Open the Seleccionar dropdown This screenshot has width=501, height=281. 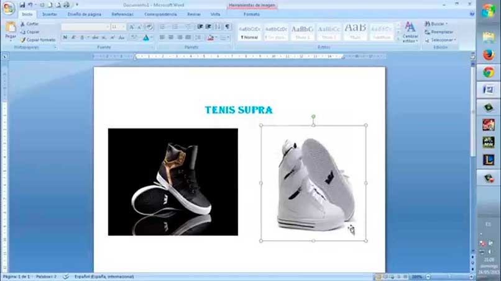pyautogui.click(x=440, y=40)
